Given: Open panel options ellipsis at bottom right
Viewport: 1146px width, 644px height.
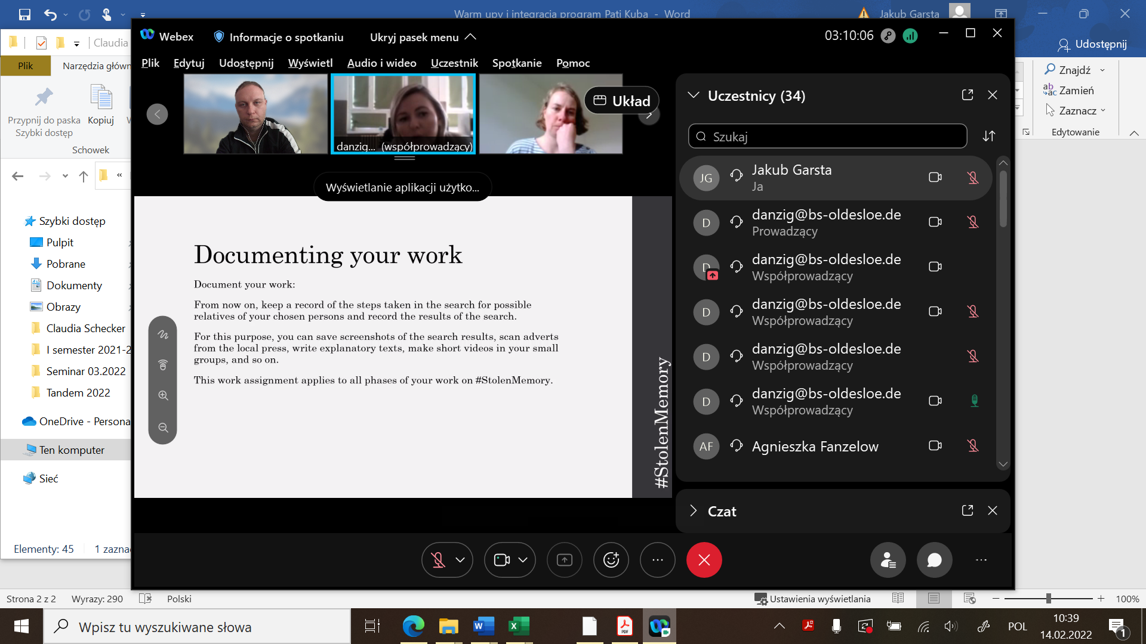Looking at the screenshot, I should 981,560.
